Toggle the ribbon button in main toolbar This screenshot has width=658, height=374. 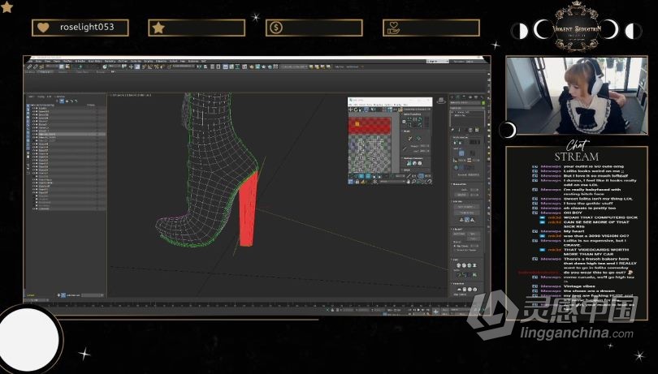pyautogui.click(x=225, y=67)
